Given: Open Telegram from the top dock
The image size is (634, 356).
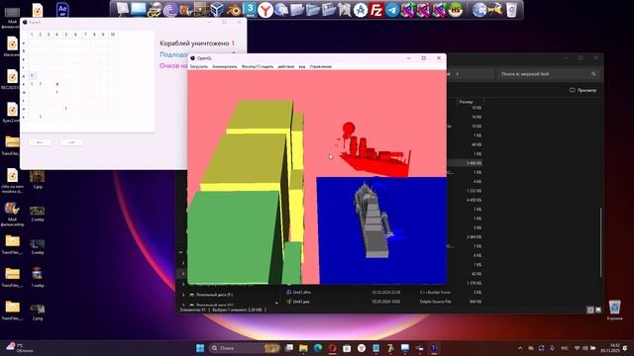Looking at the screenshot, I should point(392,10).
